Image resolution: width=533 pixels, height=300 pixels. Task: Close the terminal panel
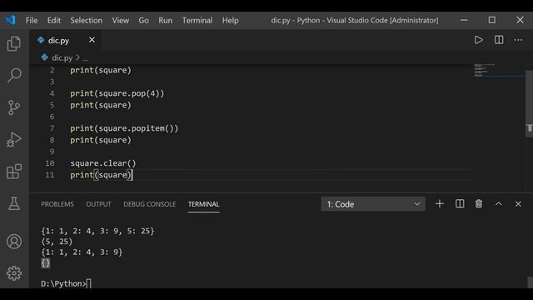click(x=518, y=203)
